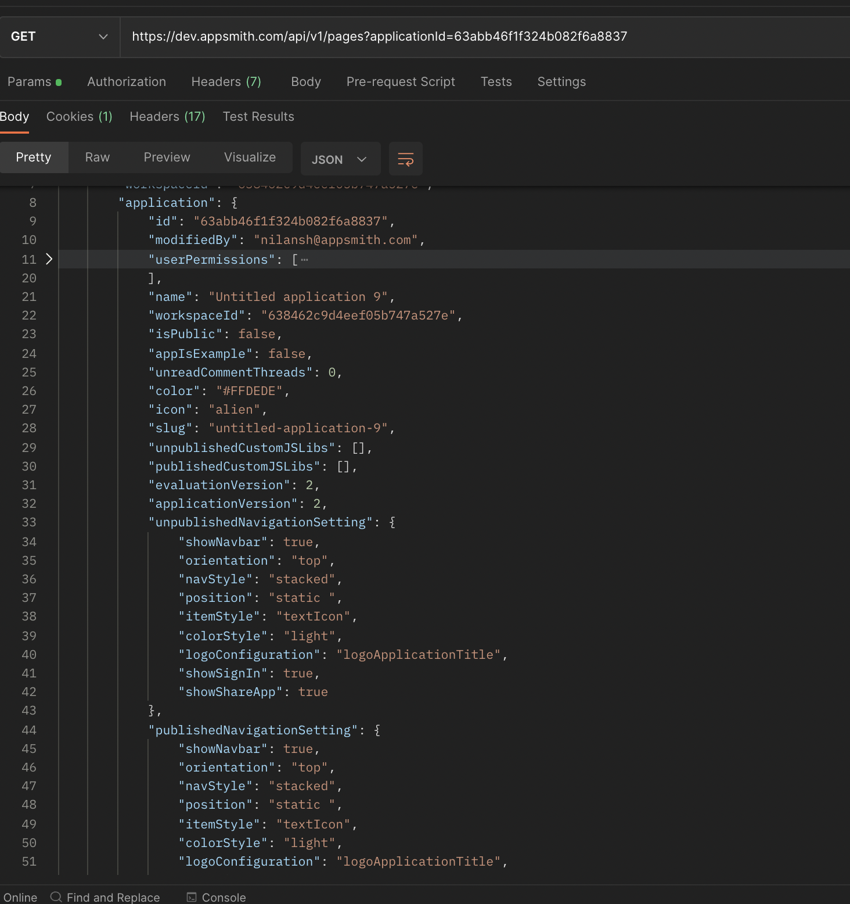Viewport: 850px width, 904px height.
Task: Open the GET method dropdown
Action: [59, 37]
